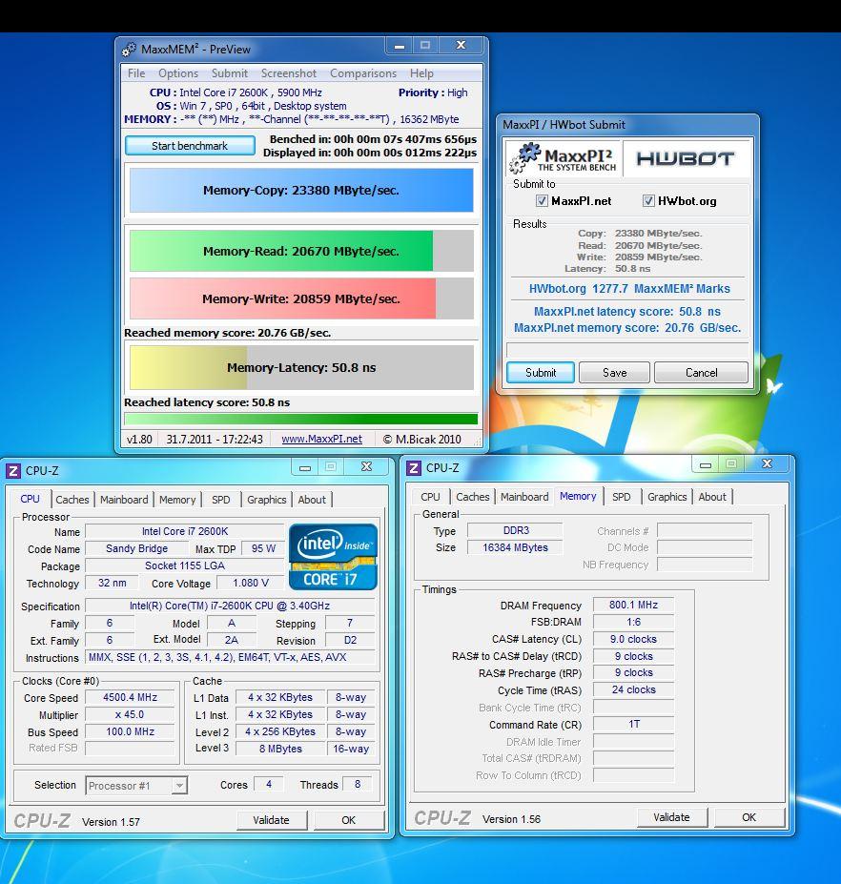Click Validate in CPU-Z version 1.56

[x=671, y=817]
